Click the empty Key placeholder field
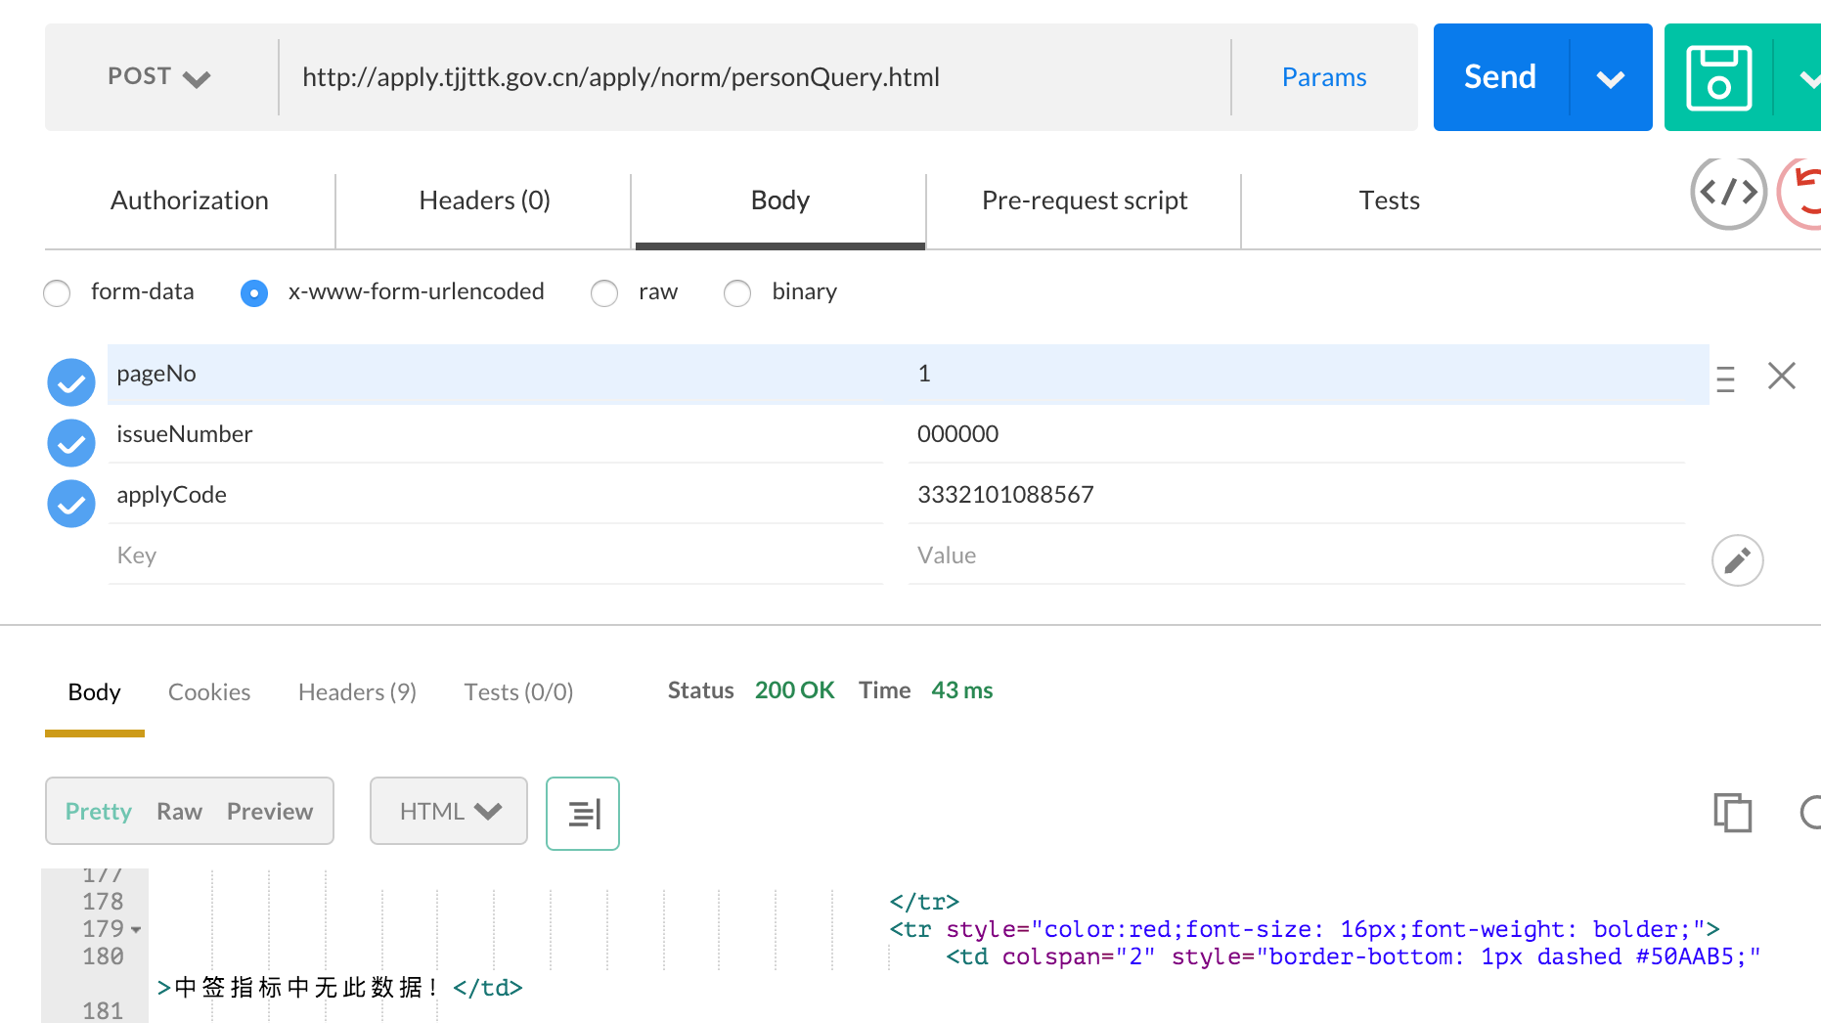 coord(496,556)
